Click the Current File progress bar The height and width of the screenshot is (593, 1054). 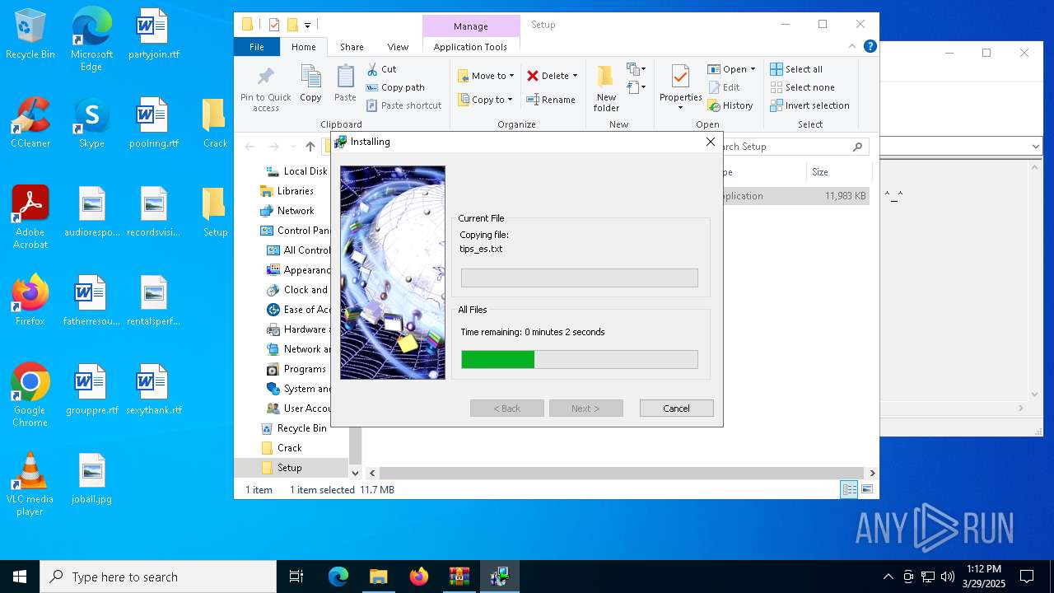(x=579, y=278)
